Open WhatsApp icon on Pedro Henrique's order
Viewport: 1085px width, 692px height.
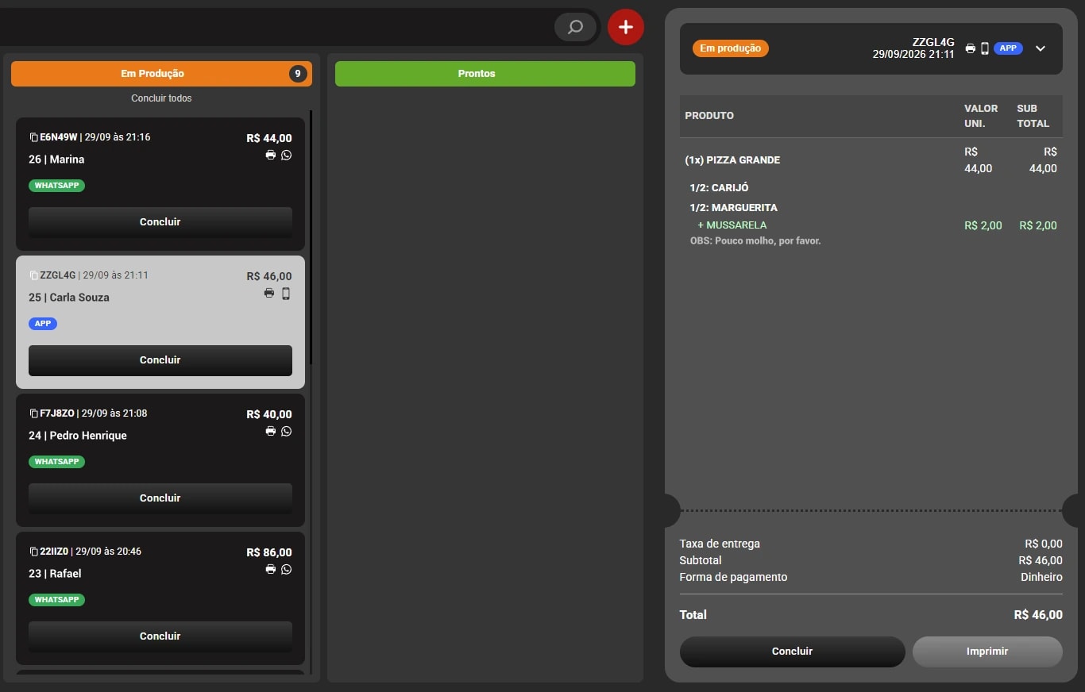(x=287, y=431)
